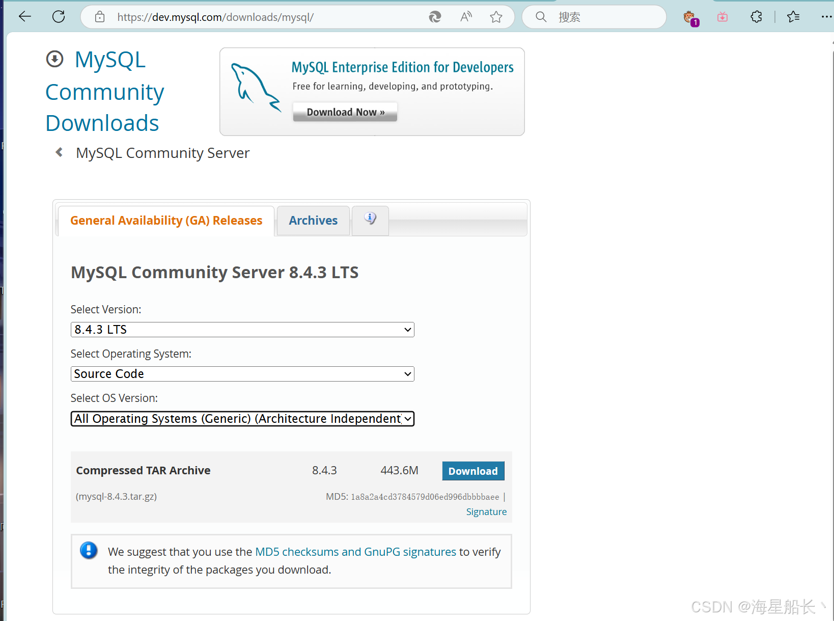
Task: Open Read Aloud icon in address bar
Action: 466,17
